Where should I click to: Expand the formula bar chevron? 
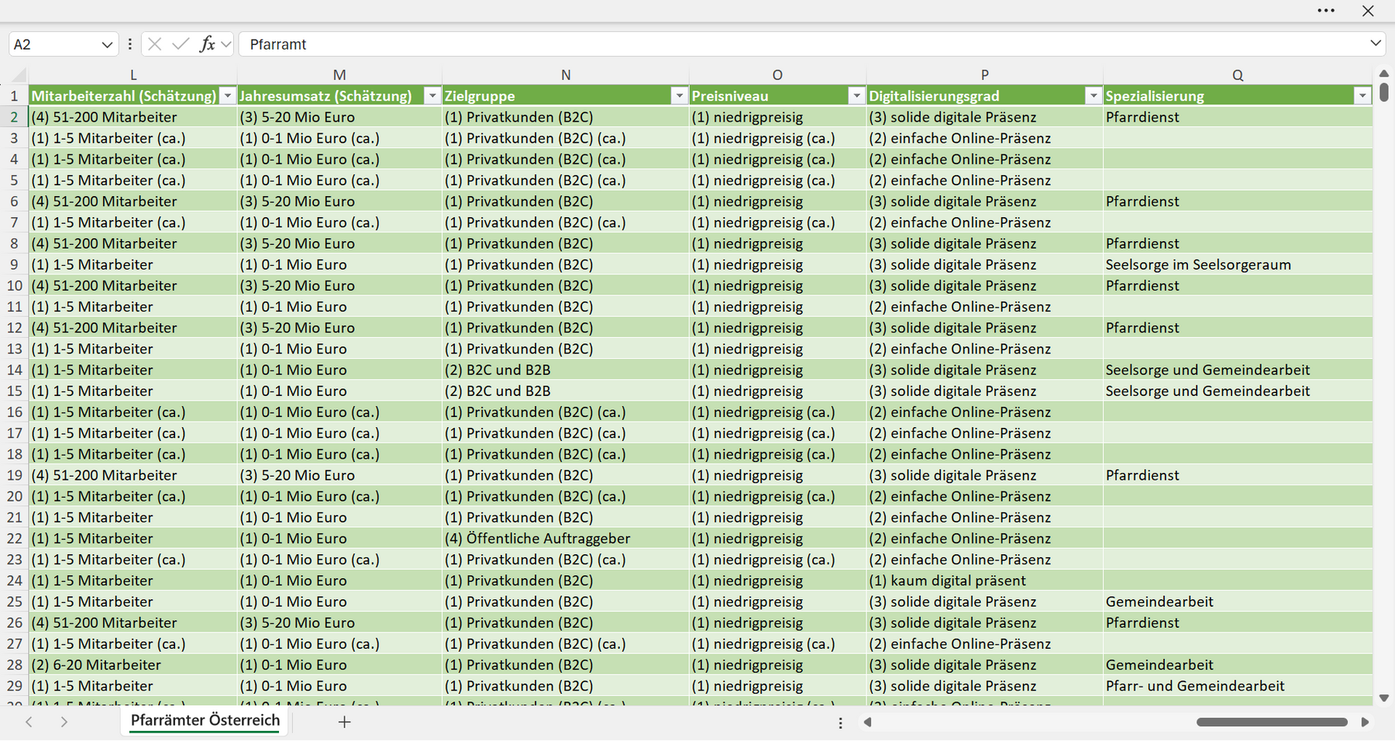pyautogui.click(x=1376, y=43)
